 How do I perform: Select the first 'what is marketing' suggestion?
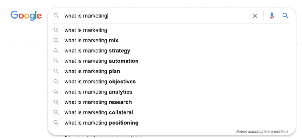(x=86, y=30)
